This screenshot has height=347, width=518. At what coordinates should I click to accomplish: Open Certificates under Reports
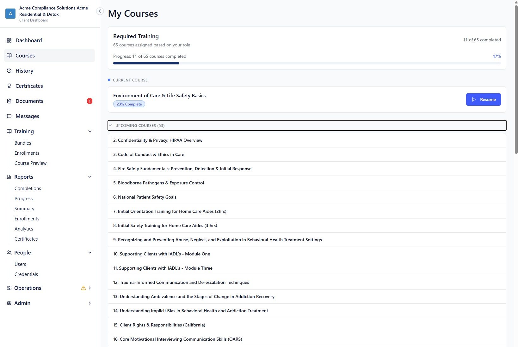[x=26, y=239]
